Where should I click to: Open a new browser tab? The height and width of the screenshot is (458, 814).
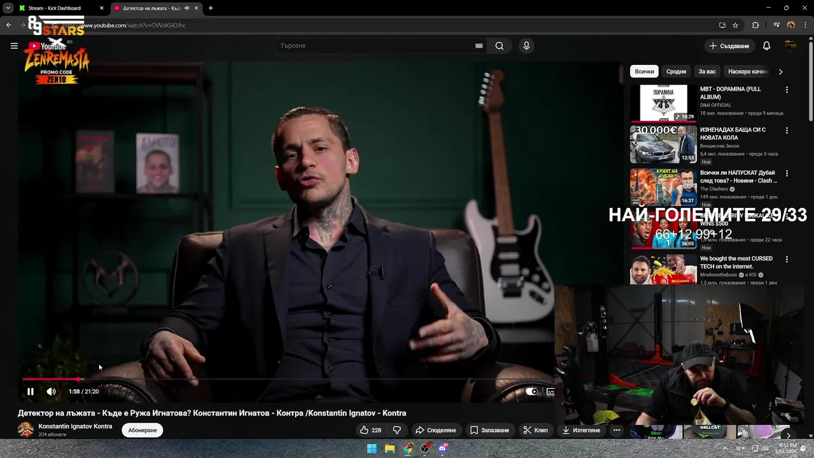[210, 8]
